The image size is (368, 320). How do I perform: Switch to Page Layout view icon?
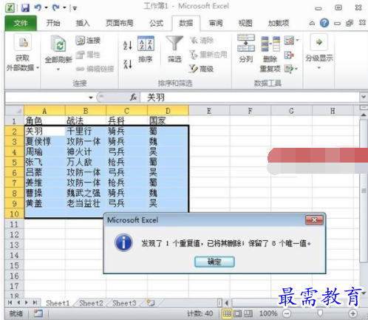[237, 313]
